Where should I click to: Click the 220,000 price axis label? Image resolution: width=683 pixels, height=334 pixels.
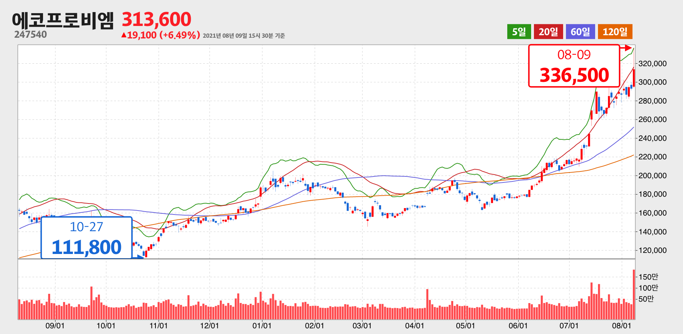652,157
